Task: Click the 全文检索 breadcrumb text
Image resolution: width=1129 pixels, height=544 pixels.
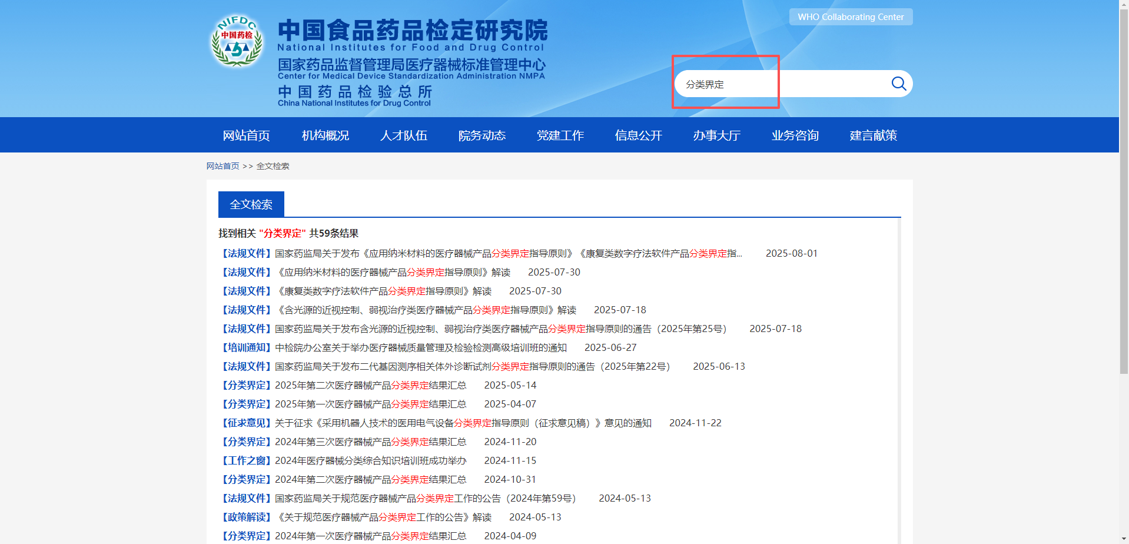Action: [x=273, y=166]
